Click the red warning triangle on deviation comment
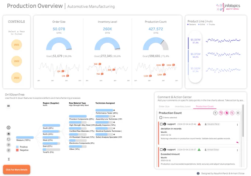The image size is (251, 176). [199, 124]
